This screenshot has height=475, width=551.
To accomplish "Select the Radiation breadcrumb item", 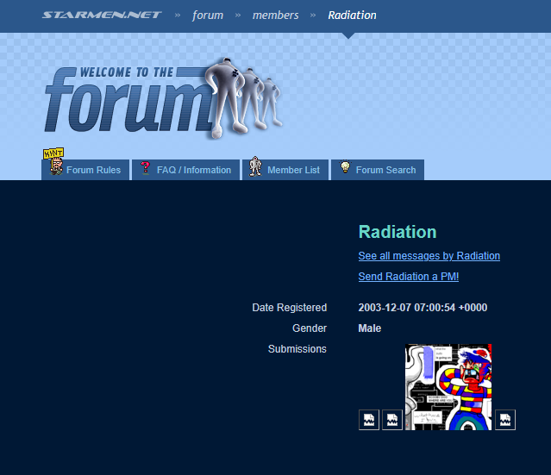I will [352, 15].
